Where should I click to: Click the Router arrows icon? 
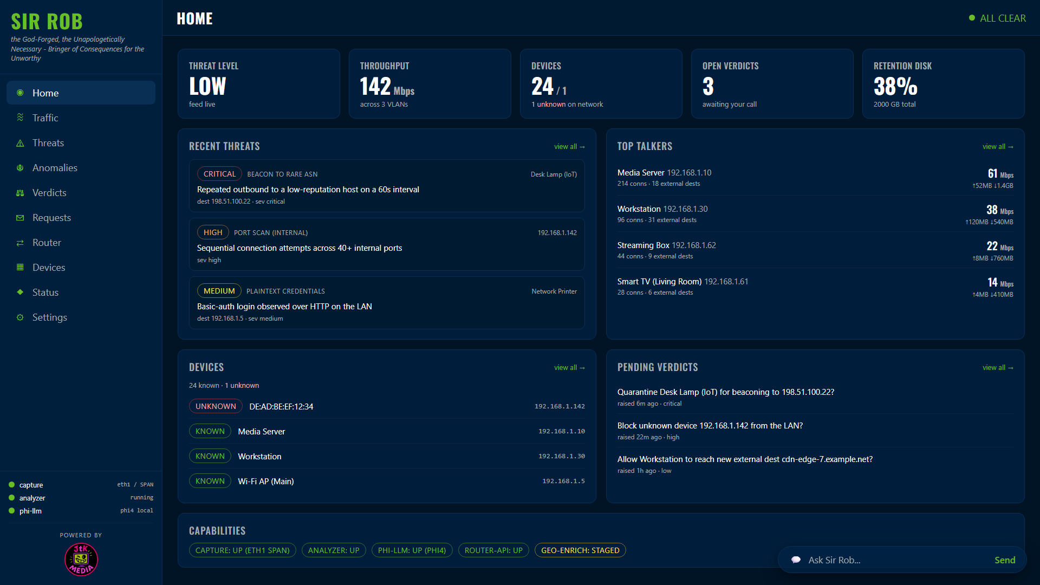[20, 243]
